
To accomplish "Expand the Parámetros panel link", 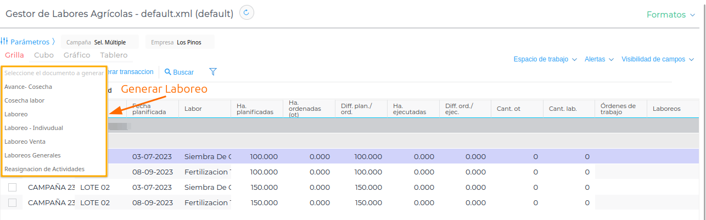I will click(33, 42).
